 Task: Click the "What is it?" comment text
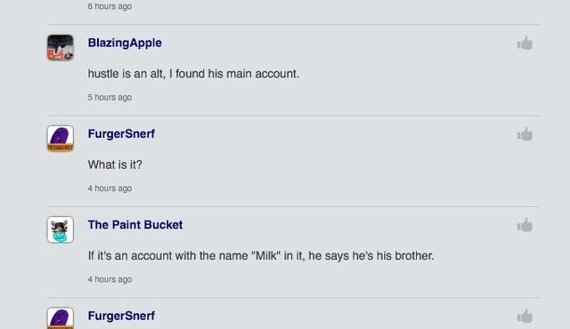tap(115, 164)
